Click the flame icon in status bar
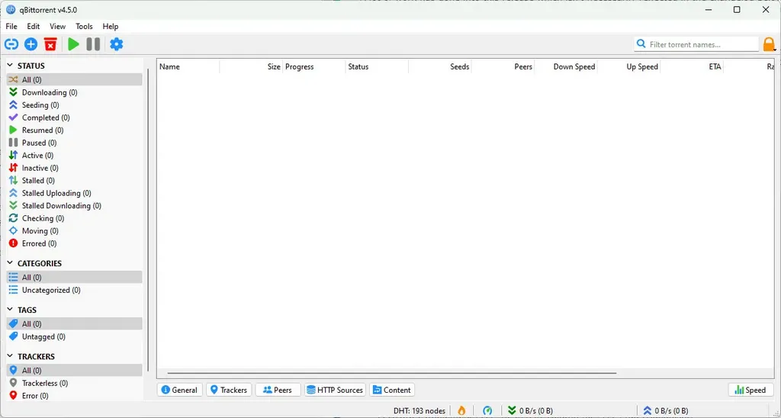 (461, 410)
